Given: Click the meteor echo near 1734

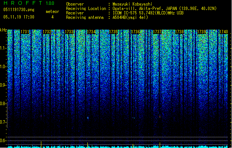Looking at the screenshot, I should 88,118.
